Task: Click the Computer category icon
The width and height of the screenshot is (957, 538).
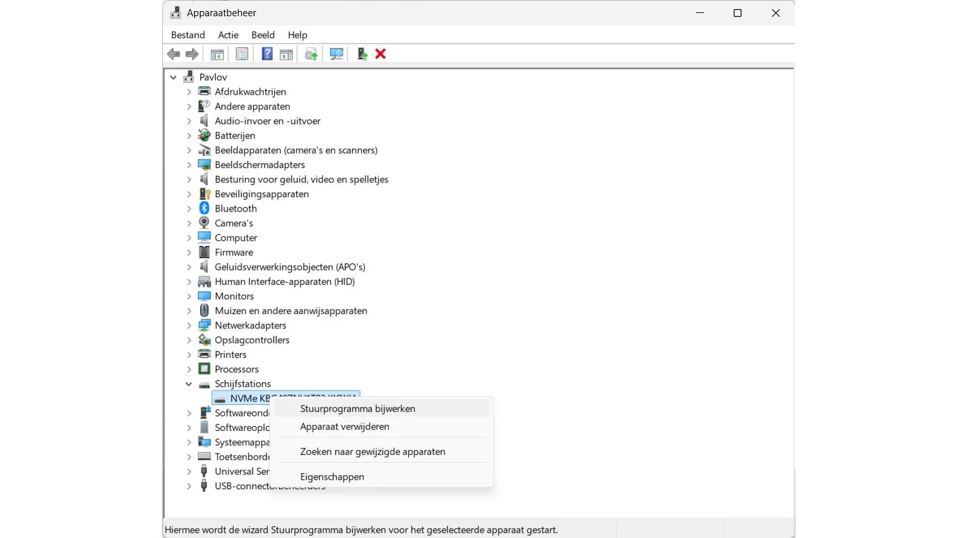Action: pyautogui.click(x=205, y=238)
